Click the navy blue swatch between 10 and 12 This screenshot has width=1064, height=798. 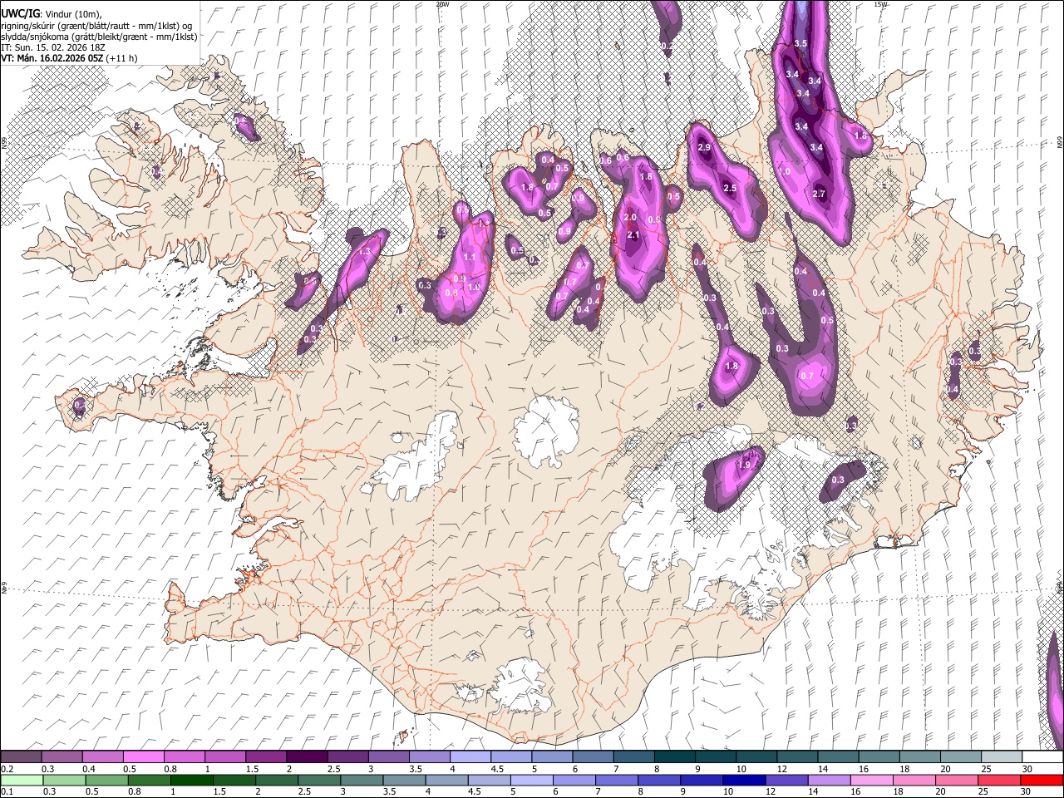coord(743,780)
